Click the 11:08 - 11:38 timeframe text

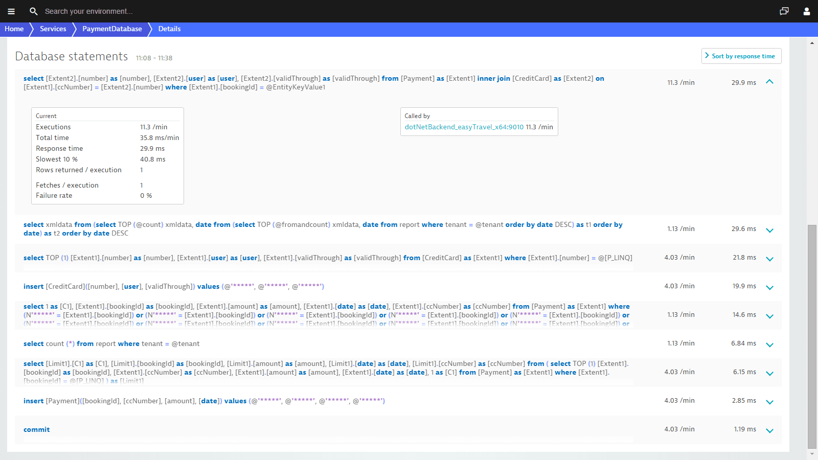click(154, 58)
